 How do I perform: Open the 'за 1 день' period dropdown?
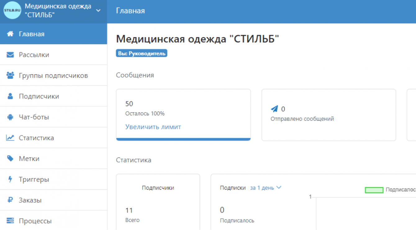[266, 187]
